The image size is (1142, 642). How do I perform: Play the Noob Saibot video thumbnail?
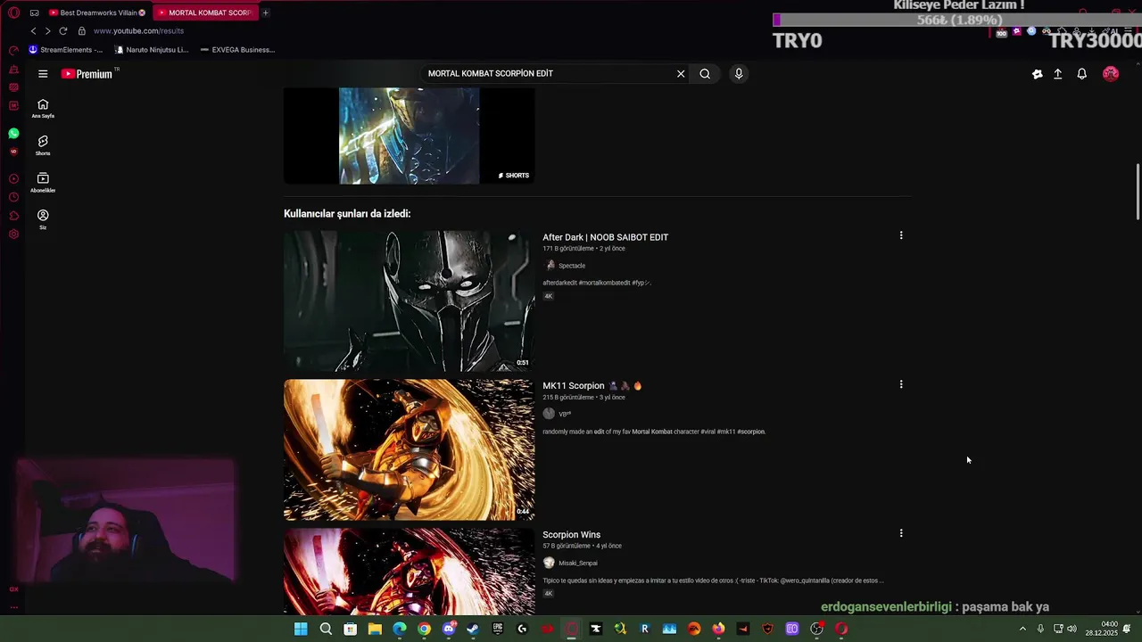point(409,300)
